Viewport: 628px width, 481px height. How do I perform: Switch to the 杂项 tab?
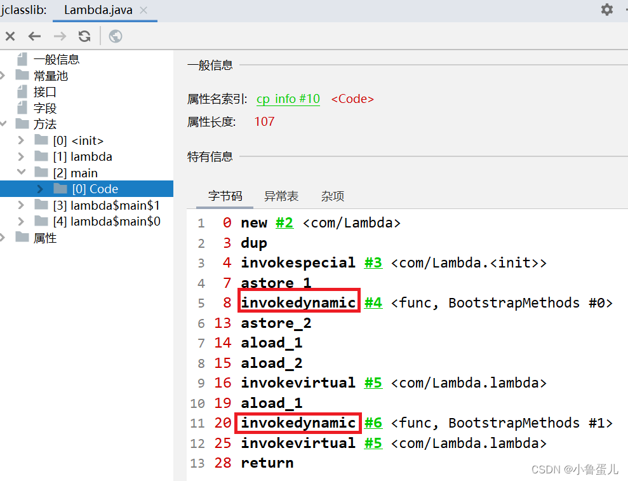click(332, 196)
